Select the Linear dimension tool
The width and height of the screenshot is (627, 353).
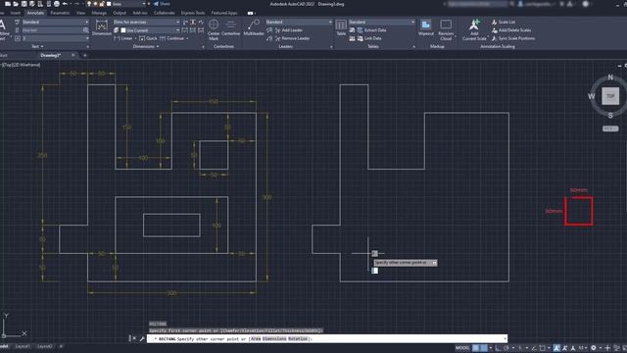tap(123, 38)
